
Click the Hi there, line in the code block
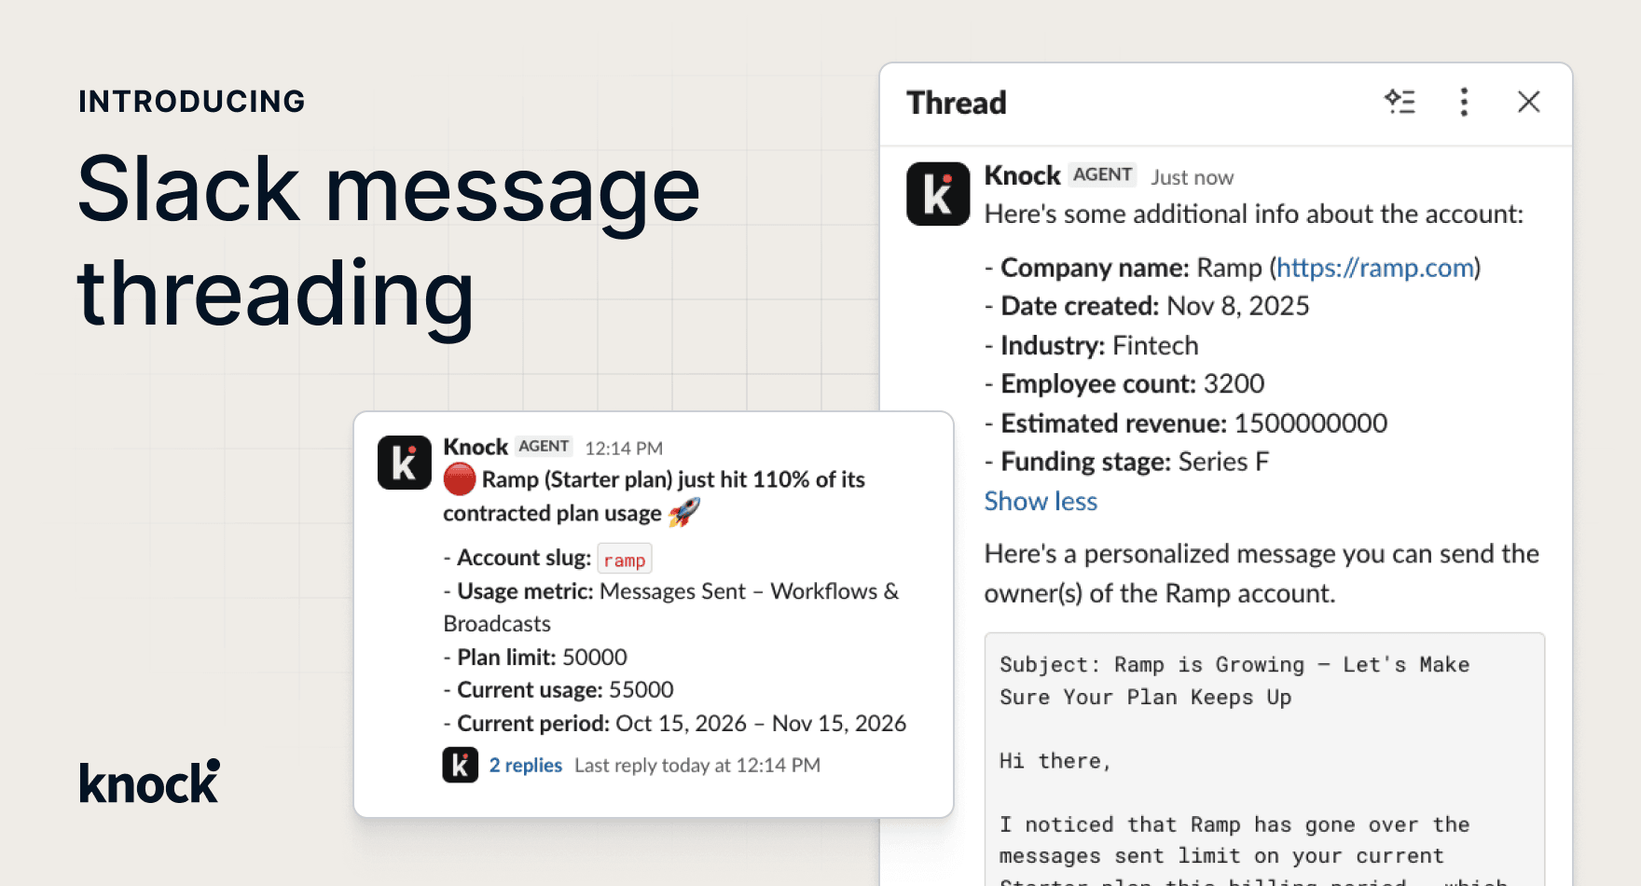(1055, 761)
